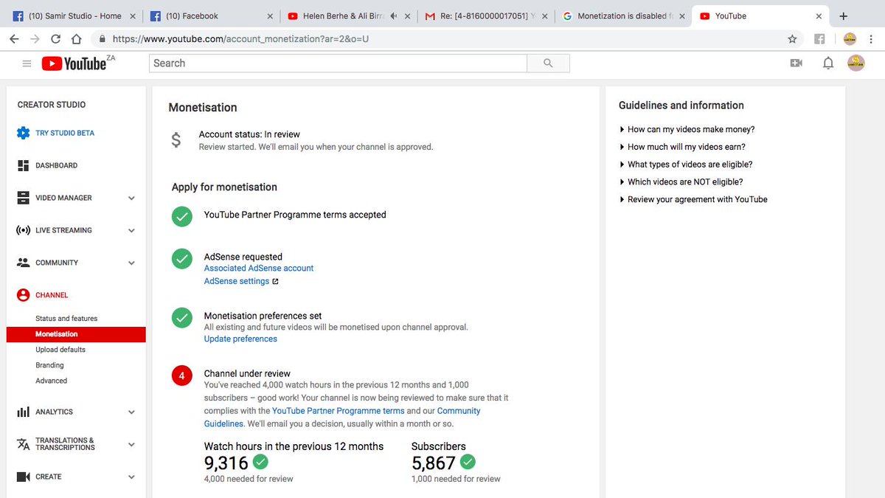Viewport: 885px width, 498px height.
Task: Click the padlock site info icon
Action: coord(102,39)
